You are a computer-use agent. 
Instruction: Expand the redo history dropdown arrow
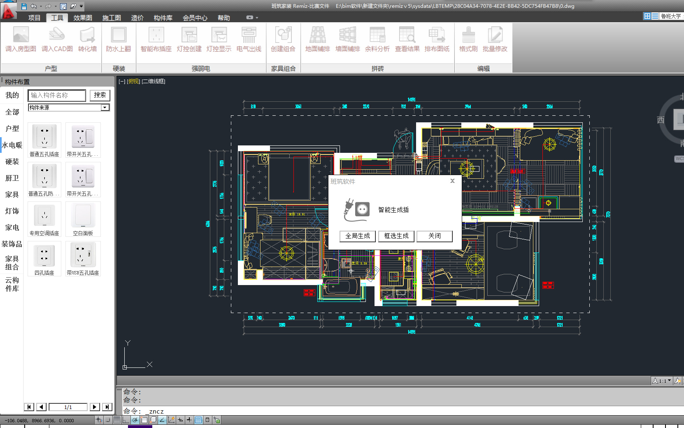pos(56,6)
